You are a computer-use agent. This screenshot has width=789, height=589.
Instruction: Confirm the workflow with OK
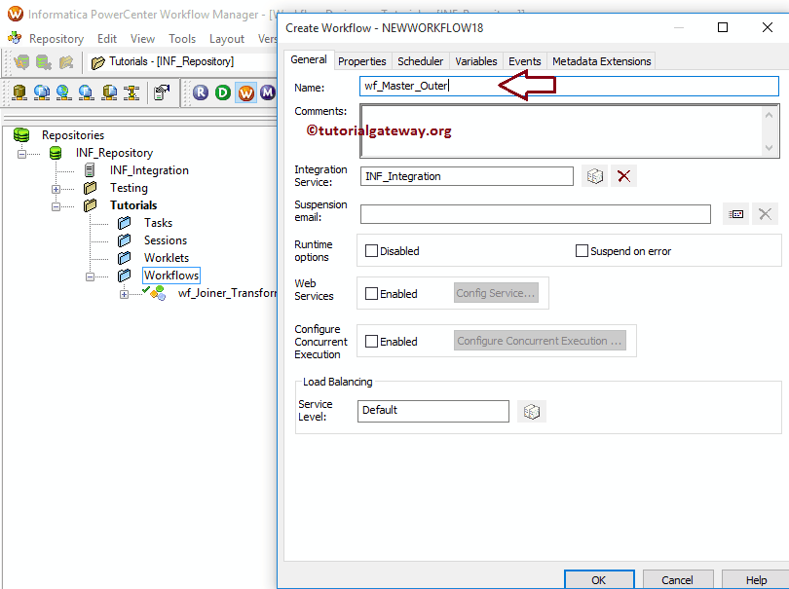point(599,580)
